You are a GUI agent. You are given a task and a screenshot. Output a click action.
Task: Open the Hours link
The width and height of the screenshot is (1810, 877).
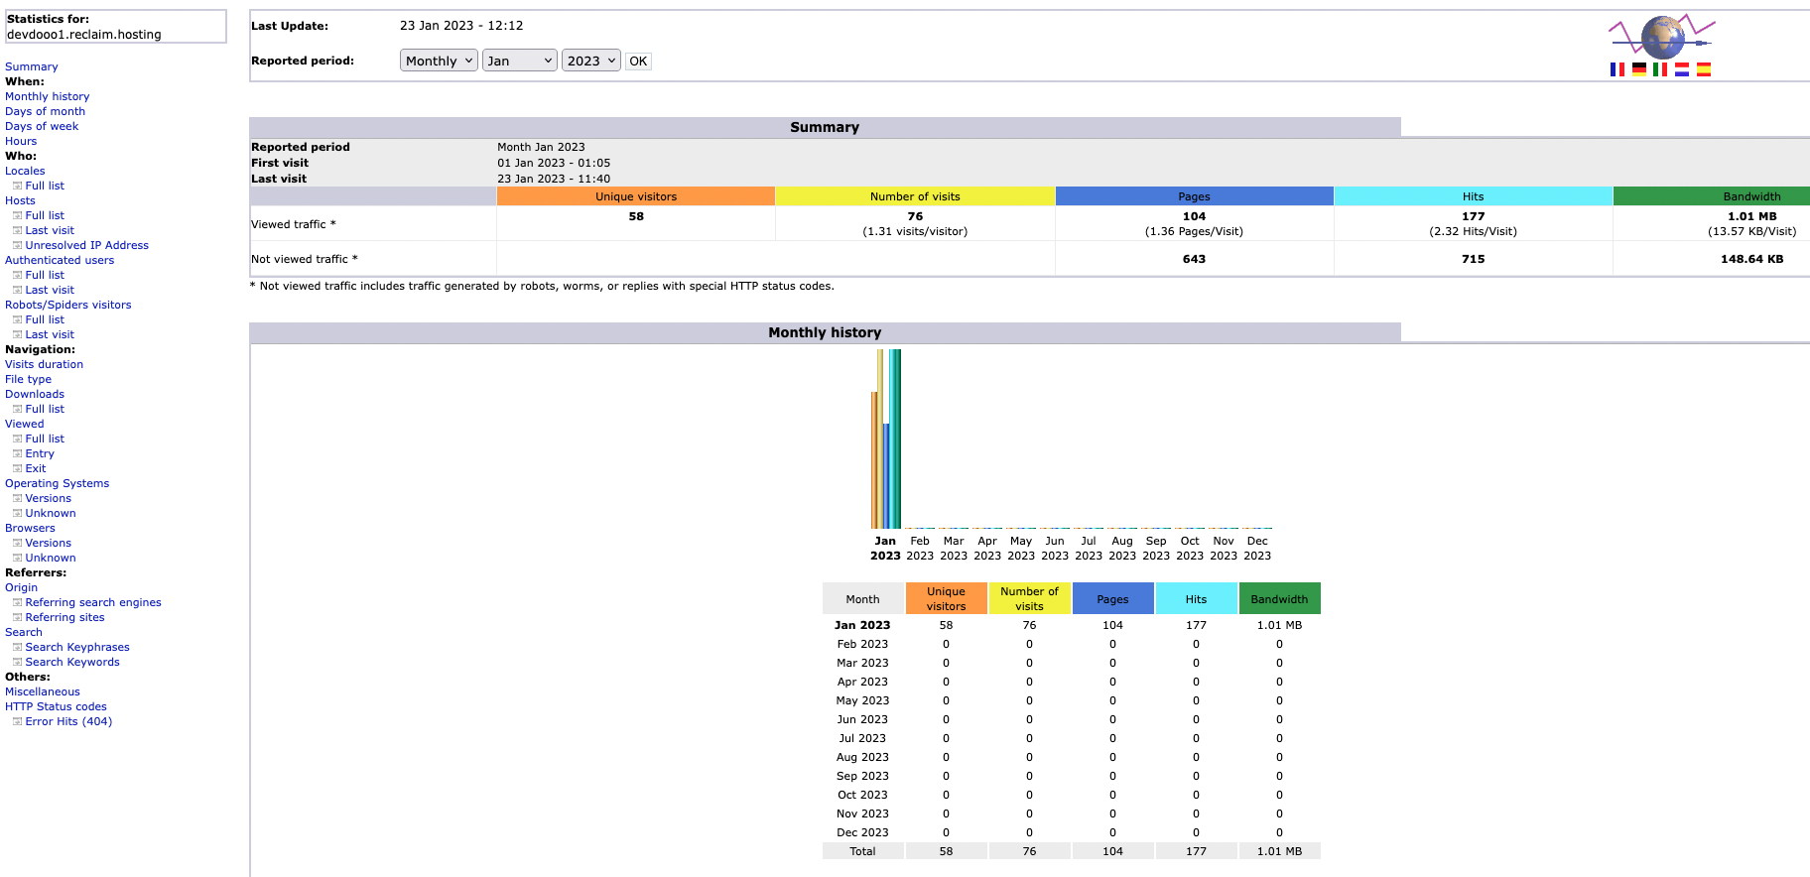tap(21, 141)
